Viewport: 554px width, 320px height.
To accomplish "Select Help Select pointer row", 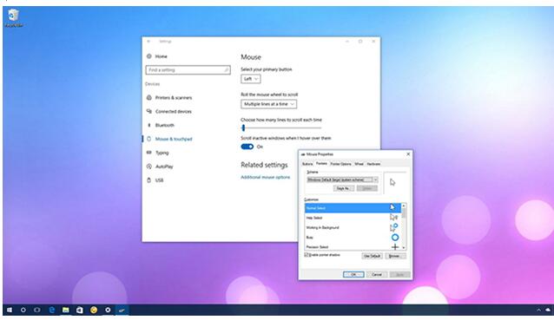I will (x=353, y=218).
